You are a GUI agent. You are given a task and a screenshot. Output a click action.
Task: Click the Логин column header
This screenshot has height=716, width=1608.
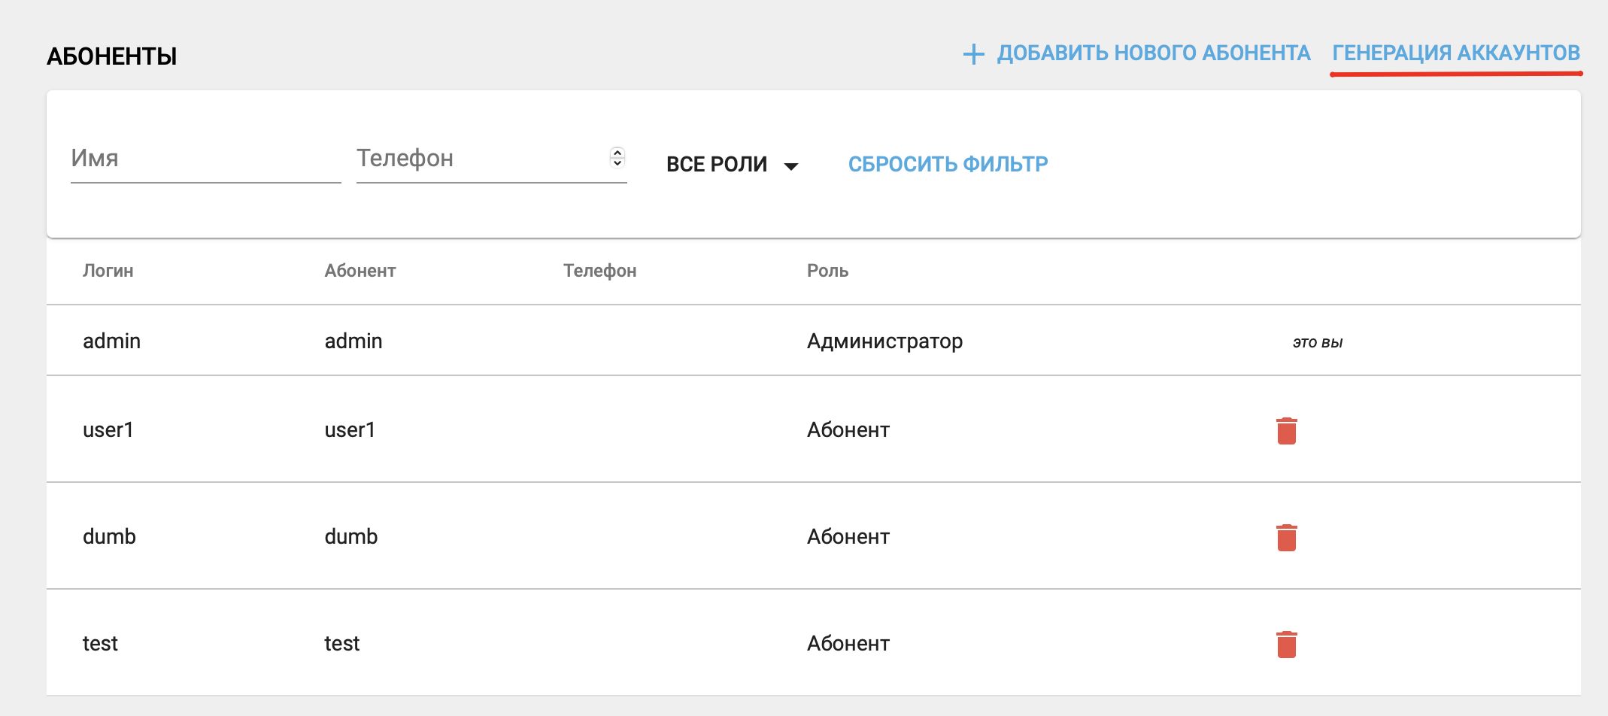[x=108, y=271]
